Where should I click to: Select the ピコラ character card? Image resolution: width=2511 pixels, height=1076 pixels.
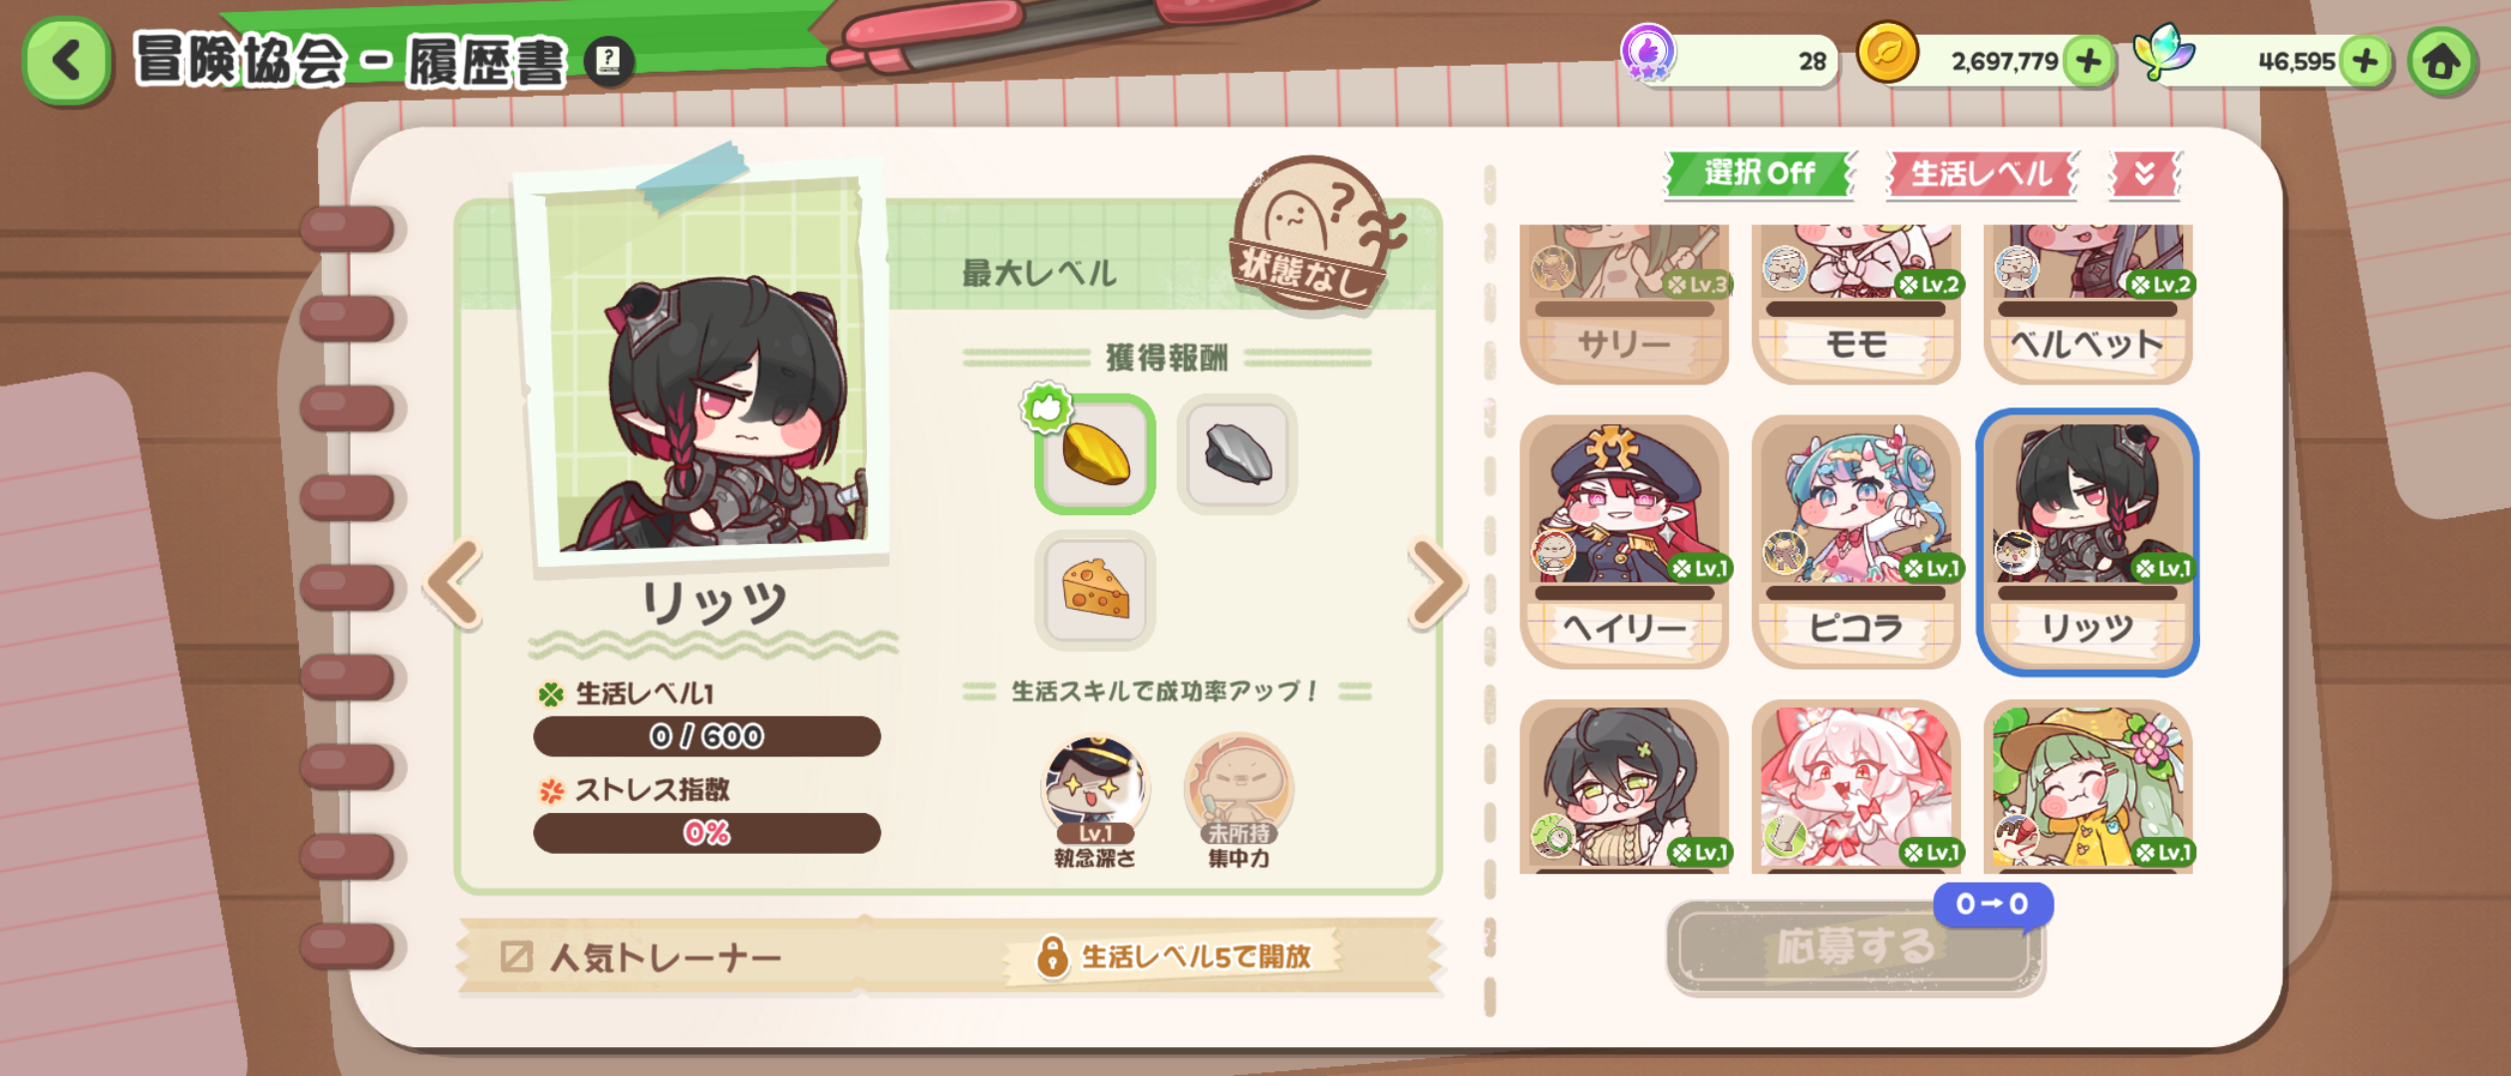(1855, 542)
